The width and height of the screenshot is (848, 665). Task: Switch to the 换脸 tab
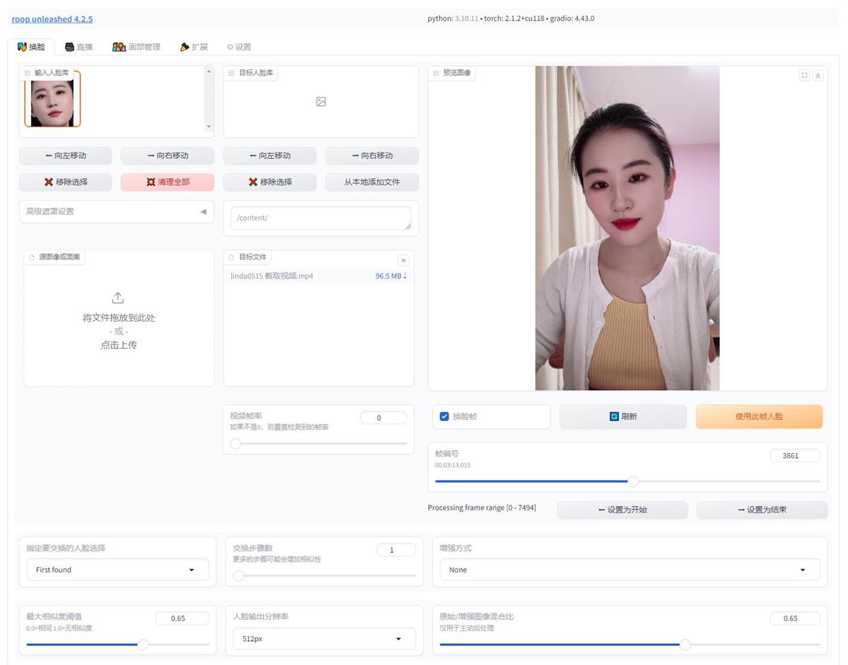[x=31, y=47]
